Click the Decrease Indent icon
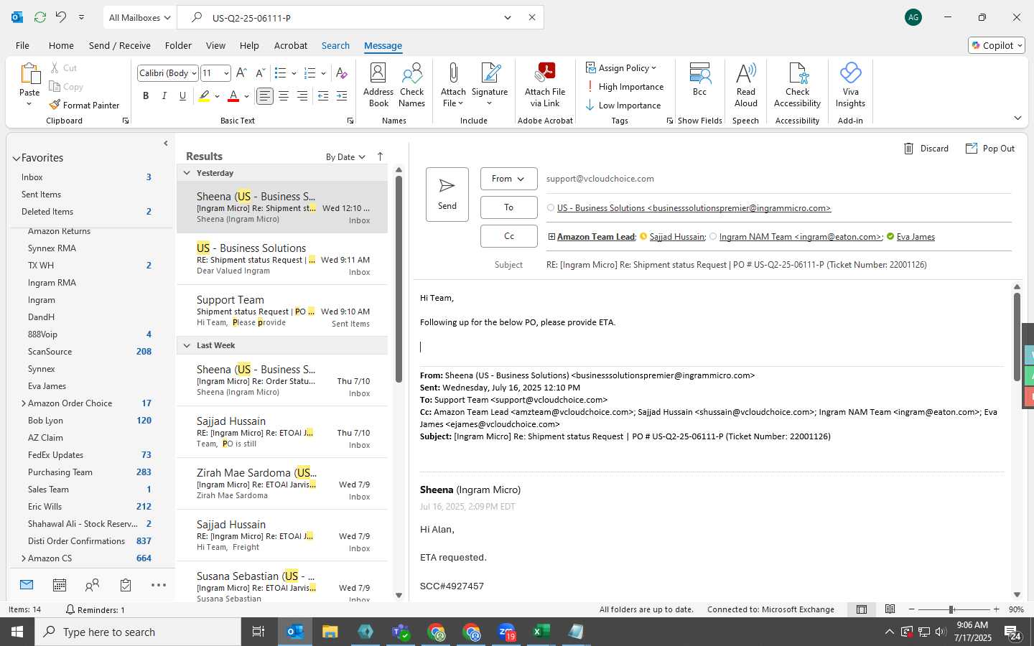The height and width of the screenshot is (646, 1034). [x=323, y=95]
